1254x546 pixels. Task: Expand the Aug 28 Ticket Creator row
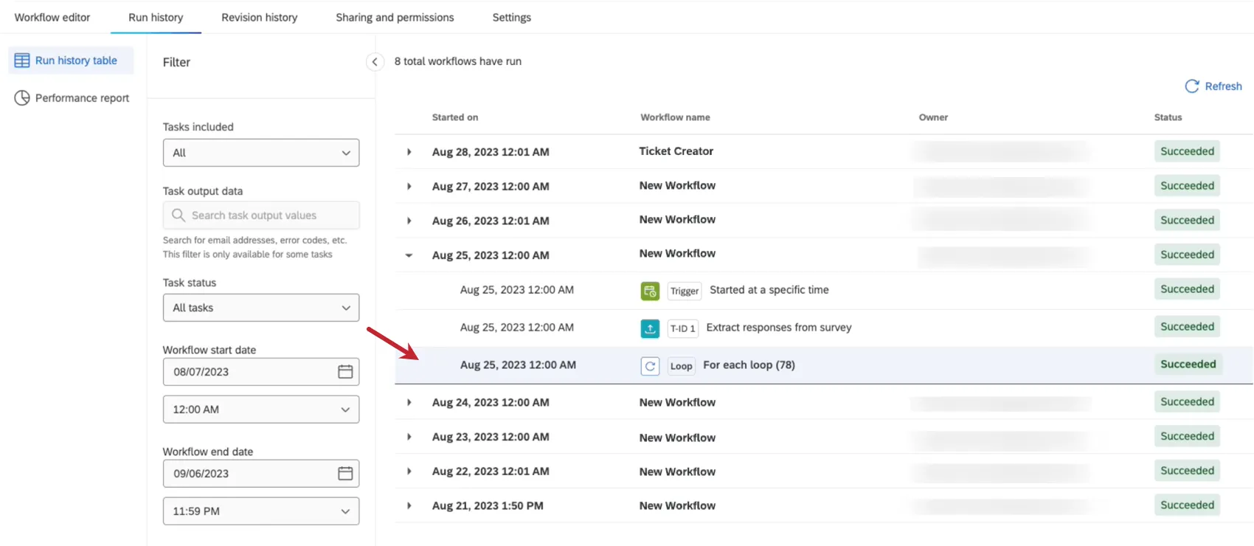tap(409, 152)
